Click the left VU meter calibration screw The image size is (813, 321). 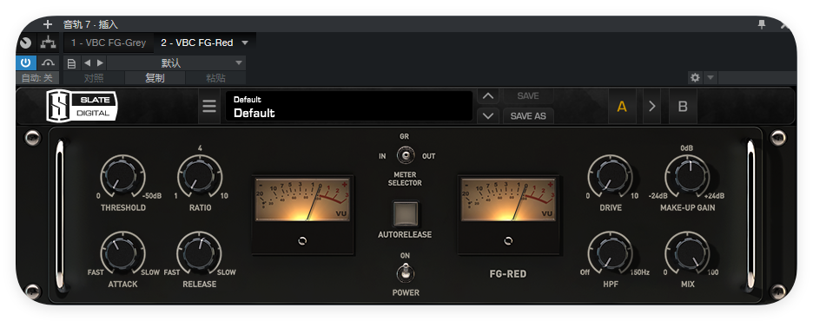(302, 241)
